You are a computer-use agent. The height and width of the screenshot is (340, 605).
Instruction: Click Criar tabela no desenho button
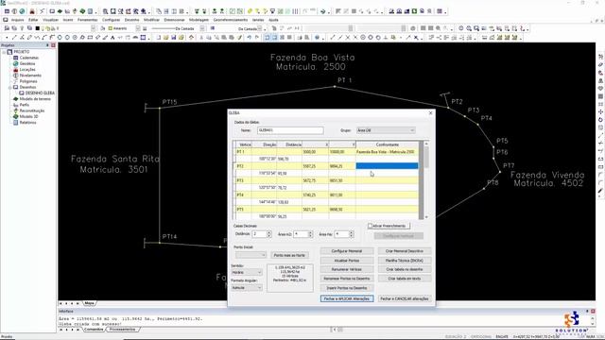[405, 269]
